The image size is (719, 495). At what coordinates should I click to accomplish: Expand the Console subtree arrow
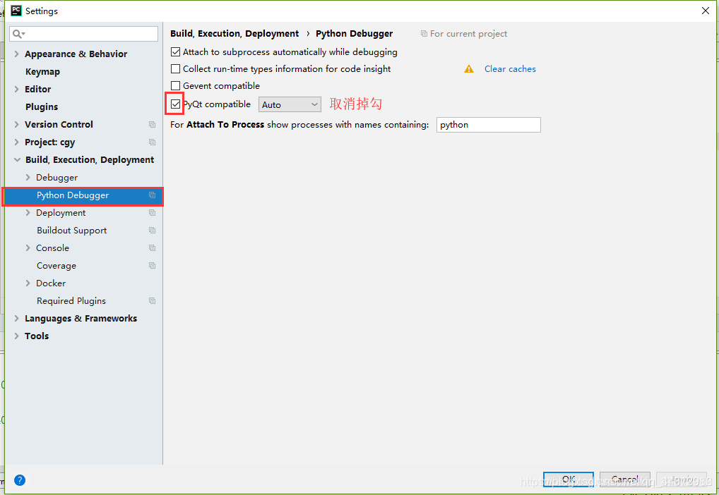click(28, 248)
